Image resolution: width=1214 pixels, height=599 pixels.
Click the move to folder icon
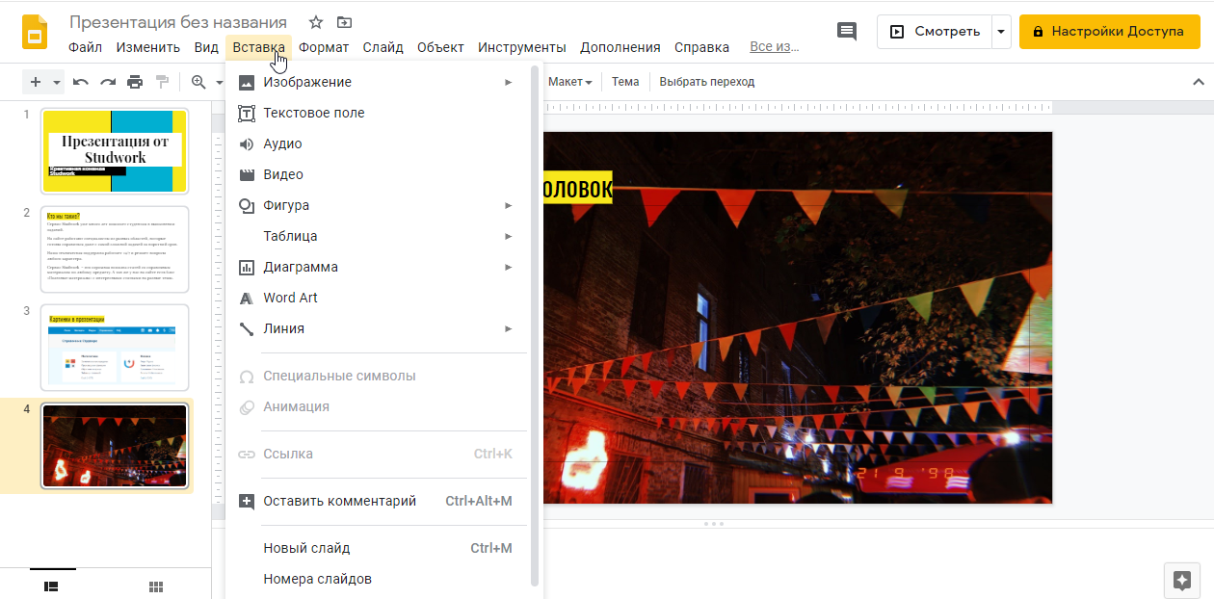click(344, 22)
